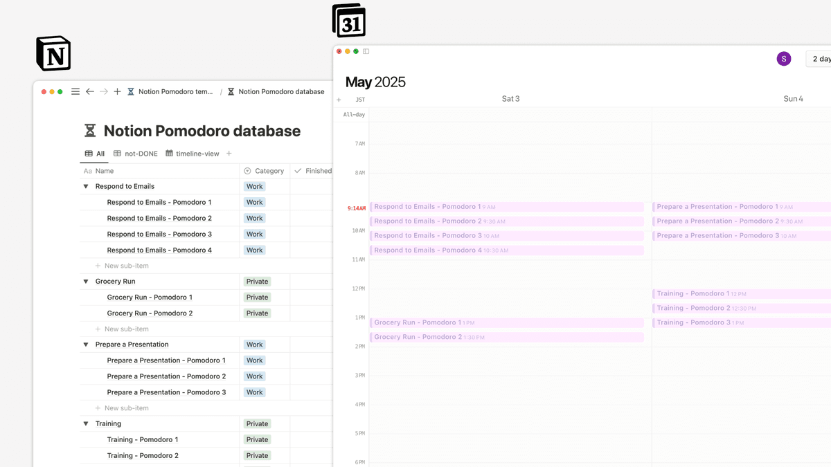Open calendar event Training - Pomodoro 2

click(x=742, y=309)
